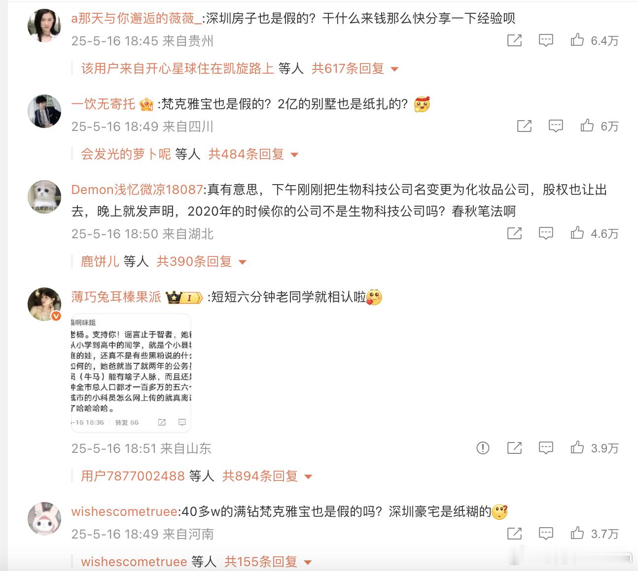Expand the 共390条回复 replies
638x571 pixels.
201,261
